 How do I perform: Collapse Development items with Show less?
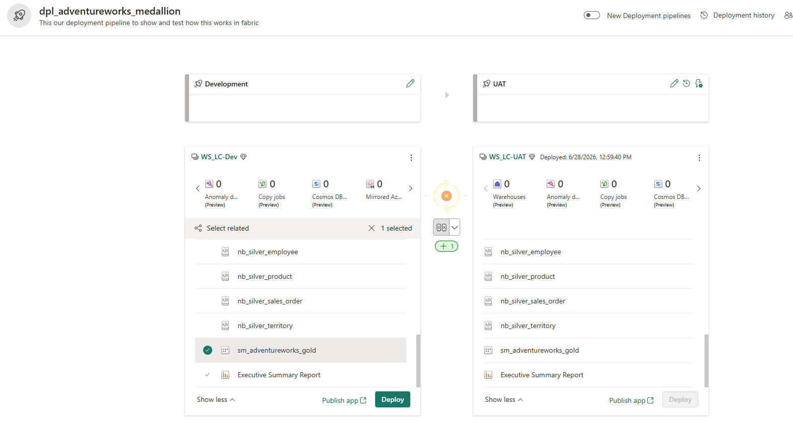click(x=216, y=399)
